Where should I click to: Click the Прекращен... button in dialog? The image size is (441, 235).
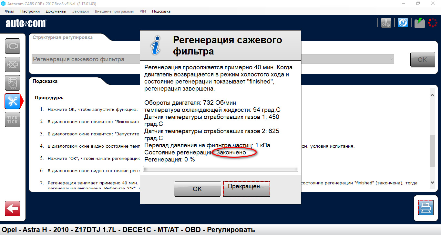tap(246, 189)
